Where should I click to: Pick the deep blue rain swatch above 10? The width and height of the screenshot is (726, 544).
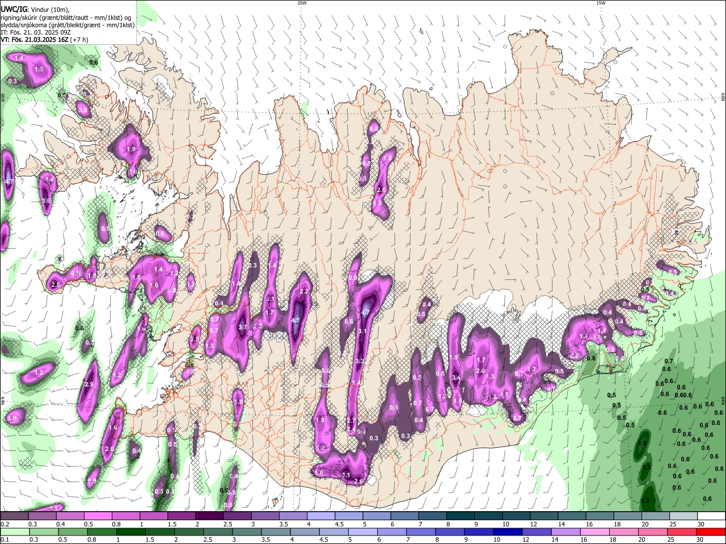point(507,532)
